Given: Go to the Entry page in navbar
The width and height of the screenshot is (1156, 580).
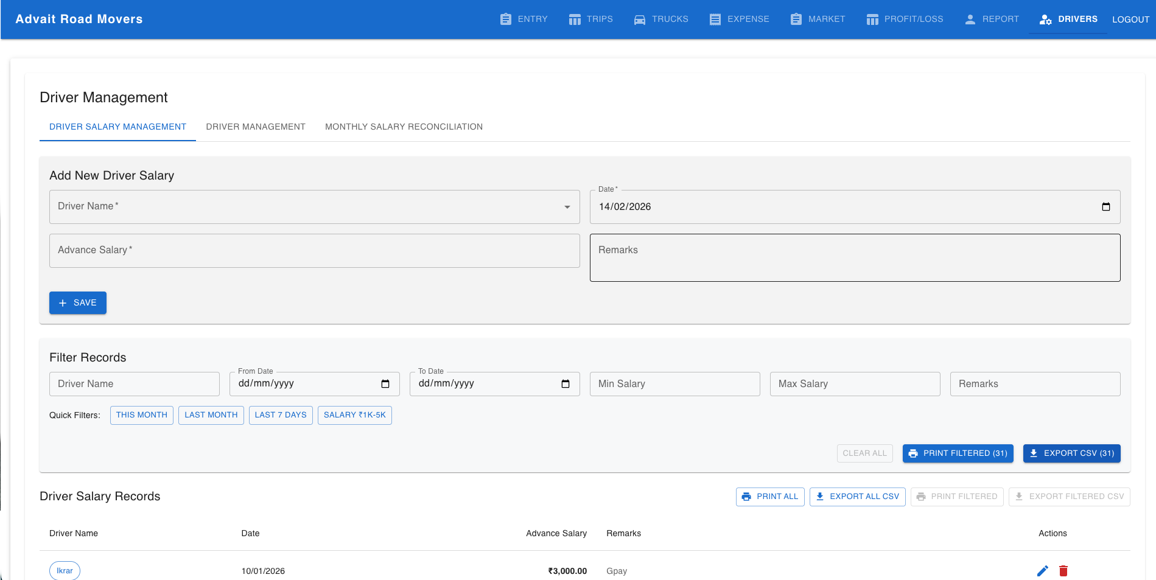Looking at the screenshot, I should tap(524, 19).
